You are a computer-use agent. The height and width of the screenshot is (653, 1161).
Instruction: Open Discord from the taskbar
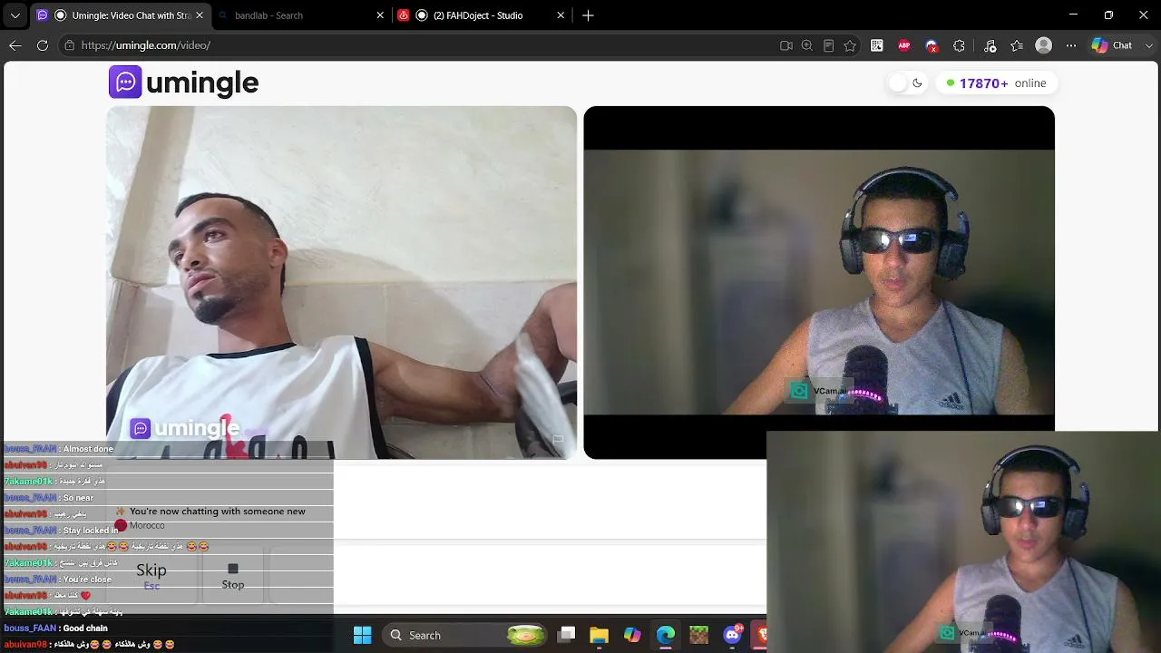coord(733,635)
